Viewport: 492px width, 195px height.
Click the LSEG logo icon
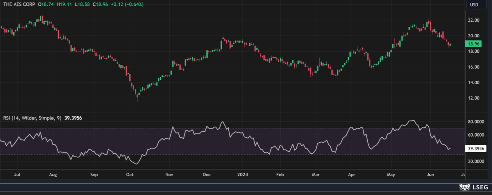pyautogui.click(x=464, y=187)
